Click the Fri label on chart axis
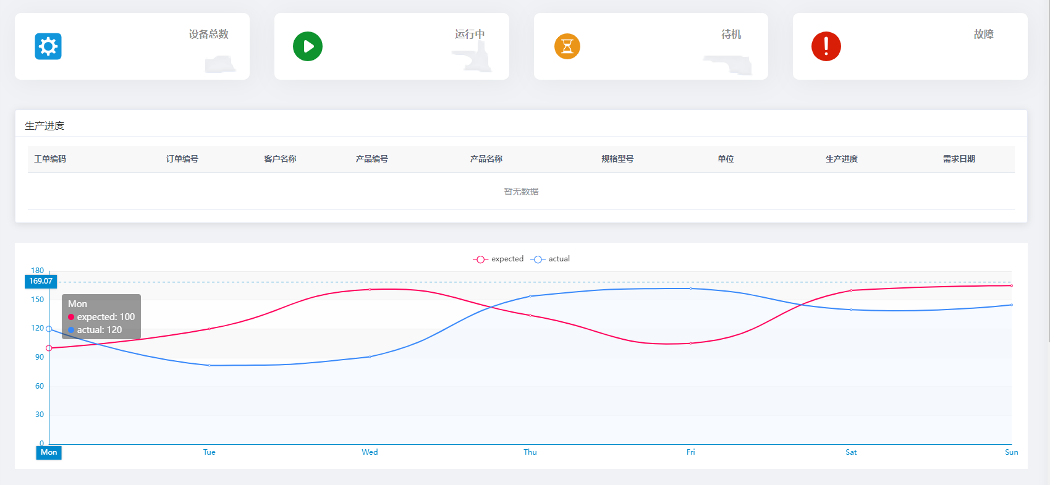Screen dimensions: 1050x485 click(690, 452)
